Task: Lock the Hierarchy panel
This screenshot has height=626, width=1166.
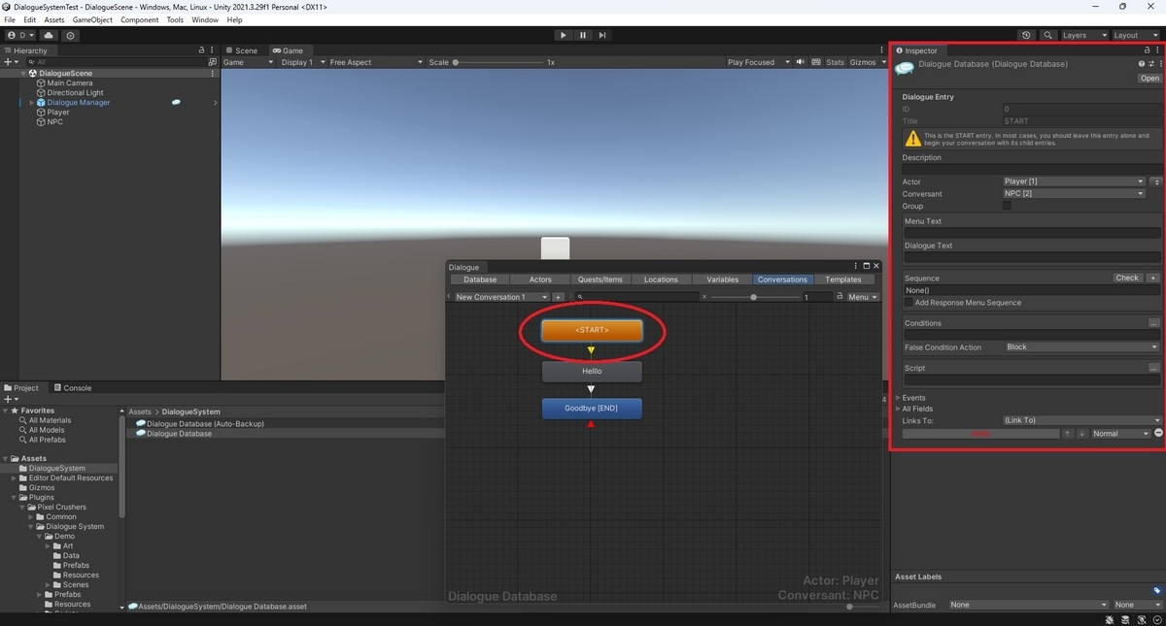Action: pos(201,50)
